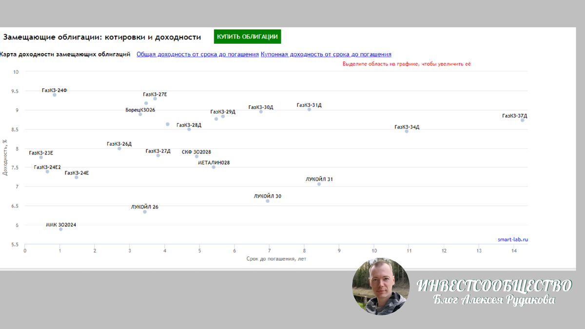Viewport: 585px width, 329px height.
Task: Open Общая доходность от срока до погашения link
Action: (x=197, y=55)
